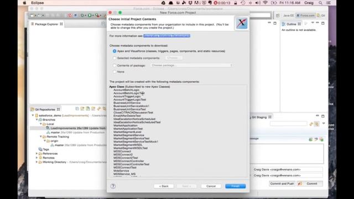Screen dimensions: 354x199
Task: Open Spotlight search in menu bar
Action: pyautogui.click(x=320, y=3)
